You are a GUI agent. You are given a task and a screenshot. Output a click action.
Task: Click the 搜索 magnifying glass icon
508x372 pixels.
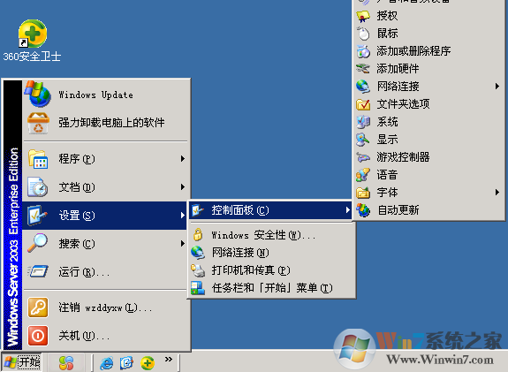38,243
